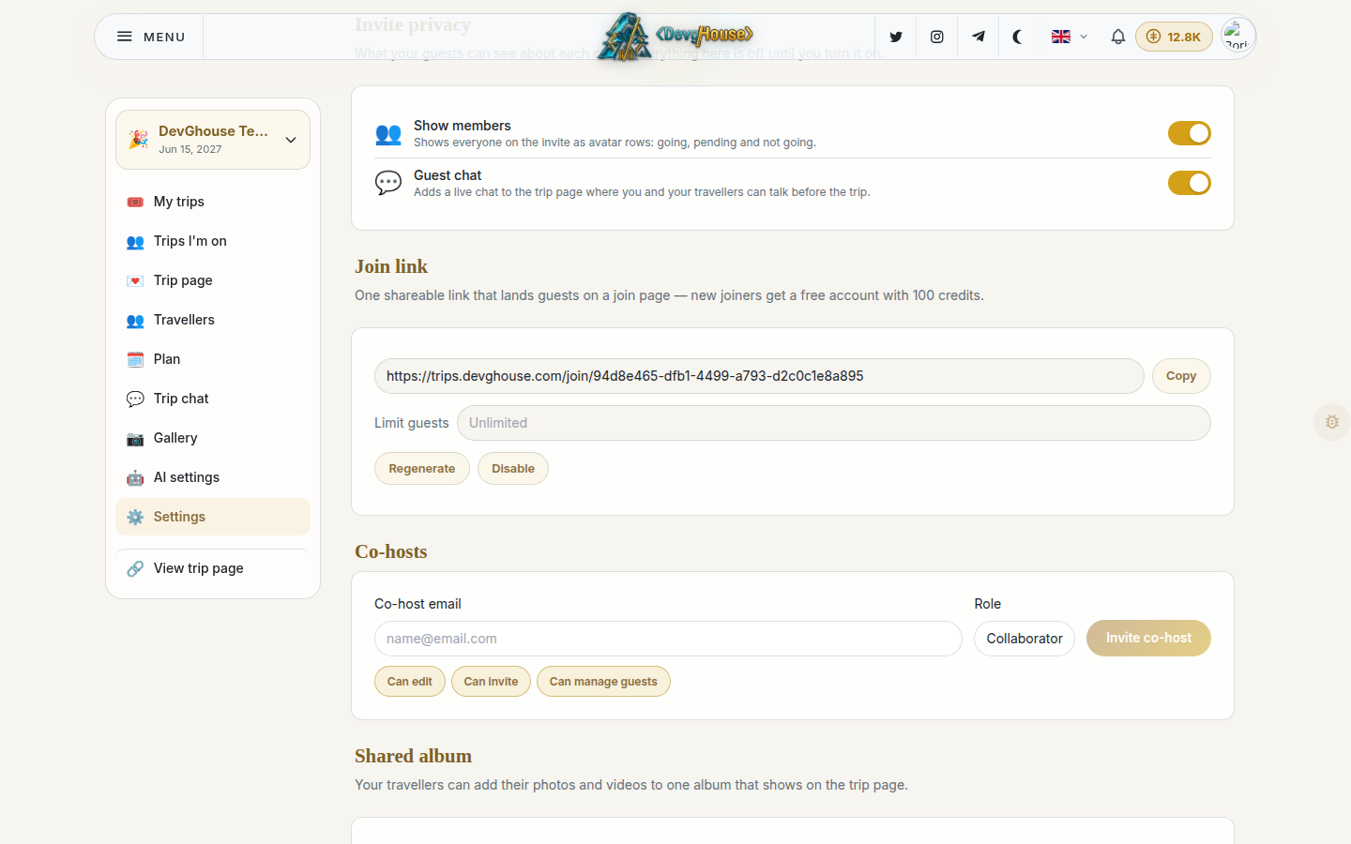The image size is (1351, 844).
Task: Open the Gallery section
Action: [213, 438]
